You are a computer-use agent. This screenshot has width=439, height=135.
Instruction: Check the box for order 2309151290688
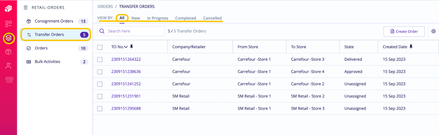100,109
